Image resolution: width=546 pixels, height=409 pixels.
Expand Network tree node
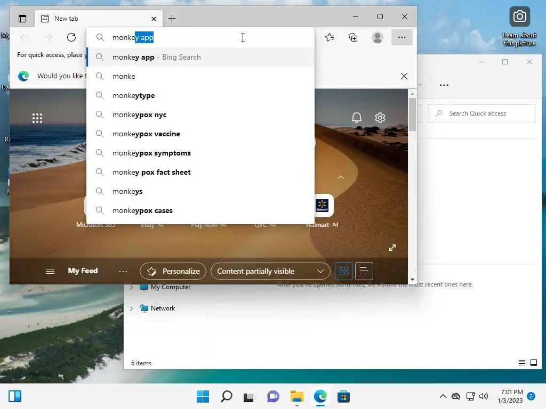click(132, 308)
